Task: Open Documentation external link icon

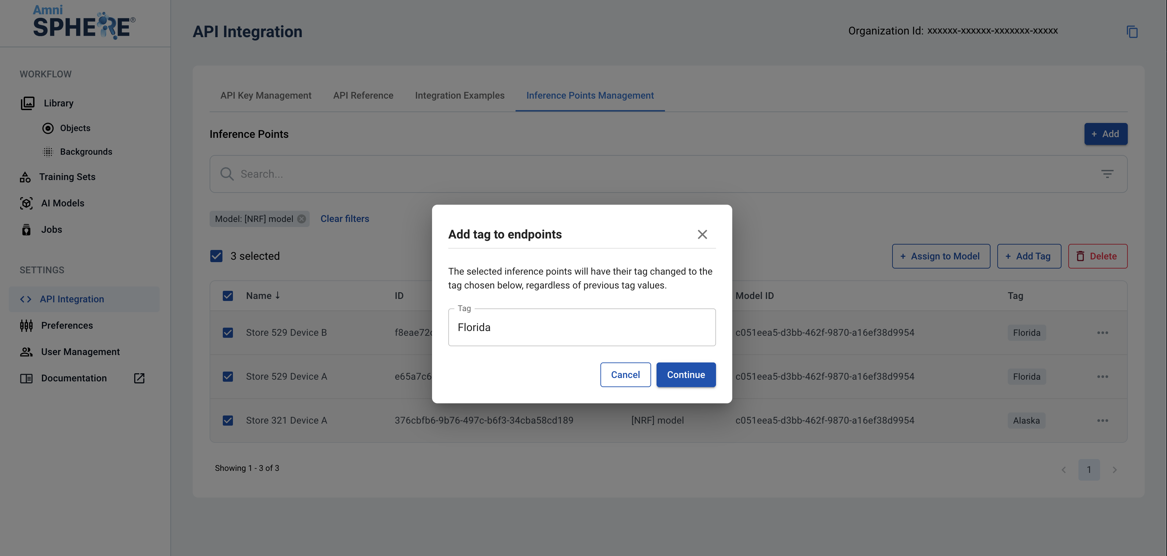Action: click(139, 378)
